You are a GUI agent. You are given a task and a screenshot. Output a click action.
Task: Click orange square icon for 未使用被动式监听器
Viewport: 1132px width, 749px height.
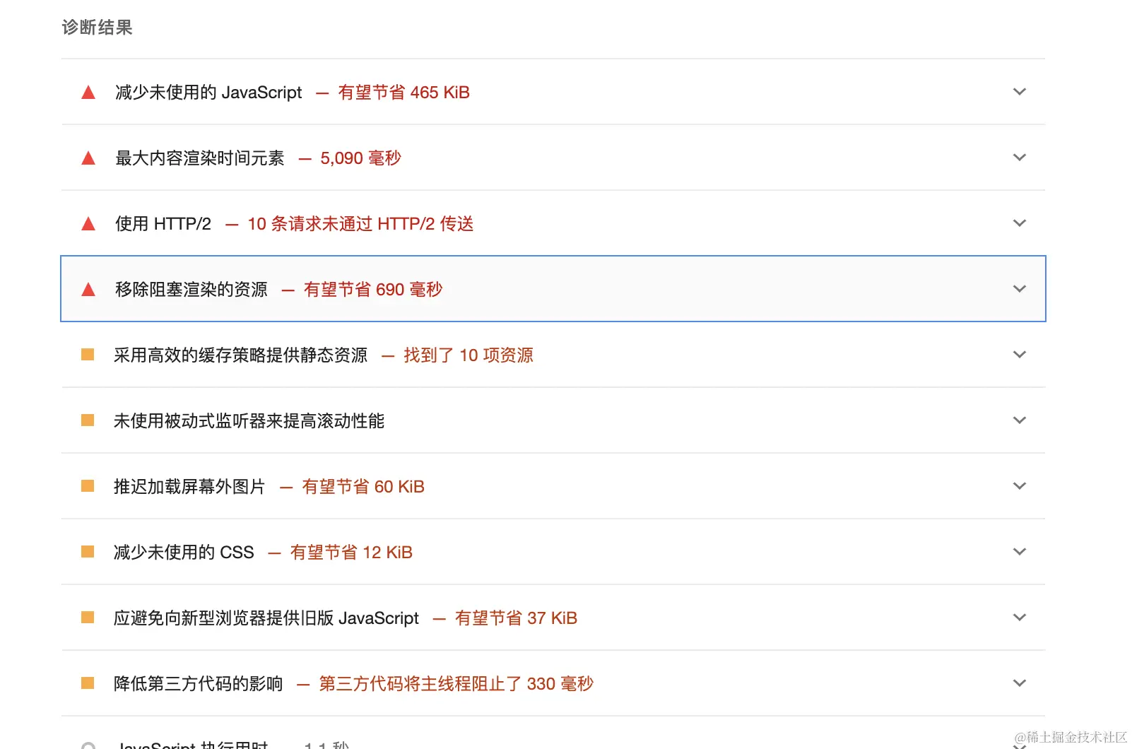[x=88, y=420]
